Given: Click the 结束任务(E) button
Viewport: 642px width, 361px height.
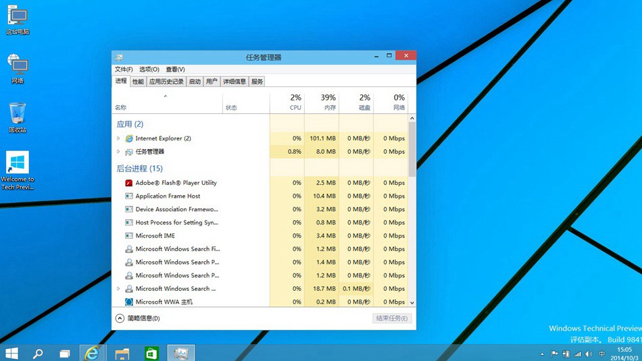Looking at the screenshot, I should 392,318.
